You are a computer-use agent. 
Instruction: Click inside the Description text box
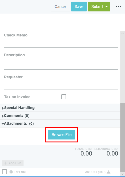click(x=61, y=64)
